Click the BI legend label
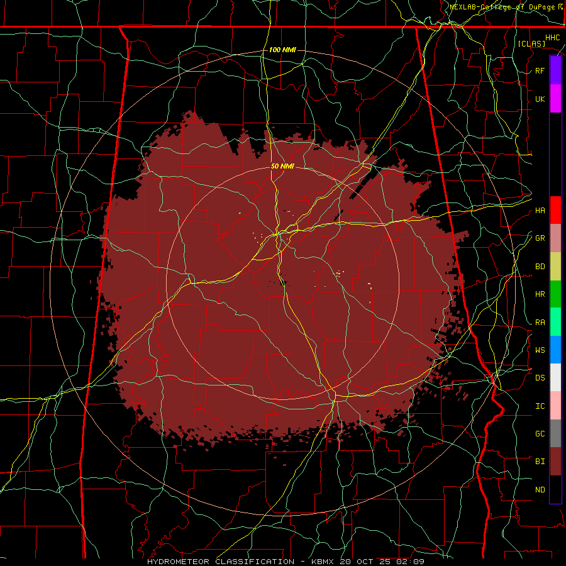 tap(540, 462)
